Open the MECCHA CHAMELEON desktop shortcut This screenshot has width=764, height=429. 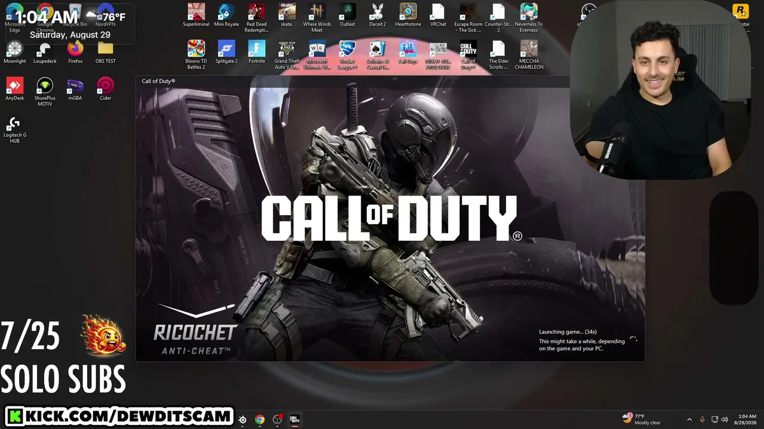529,55
